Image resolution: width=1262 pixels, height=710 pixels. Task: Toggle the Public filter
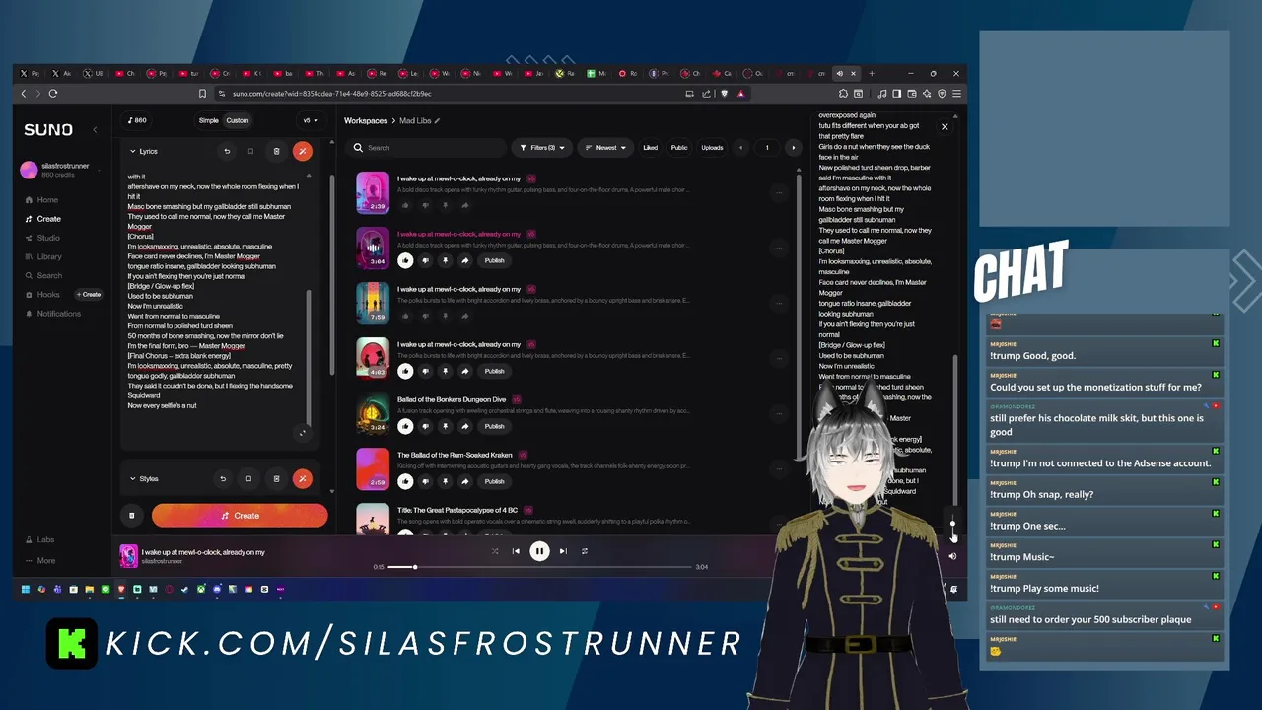click(x=679, y=148)
